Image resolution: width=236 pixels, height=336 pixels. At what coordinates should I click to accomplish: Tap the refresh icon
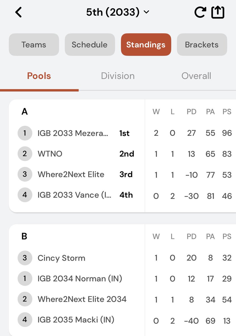200,12
